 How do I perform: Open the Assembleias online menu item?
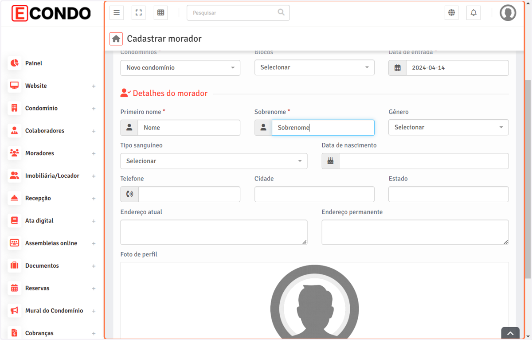click(52, 243)
